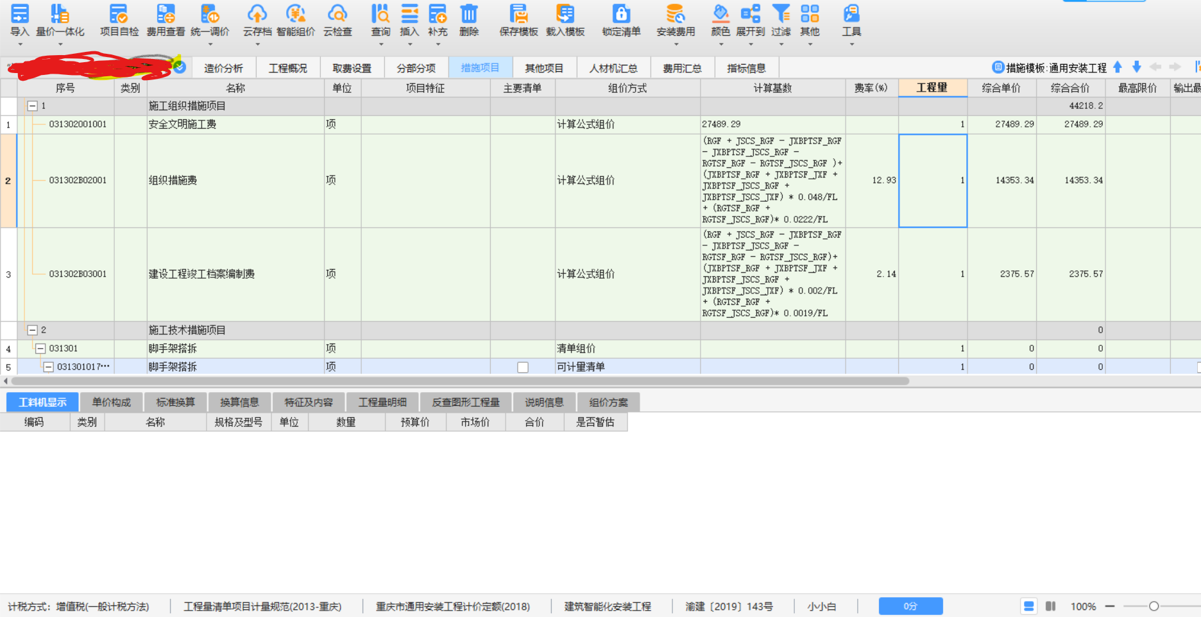Open the 取费设置 tab
Screen dimensions: 1201x617
[352, 68]
